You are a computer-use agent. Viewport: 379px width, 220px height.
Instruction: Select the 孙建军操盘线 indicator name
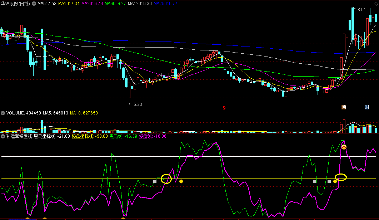click(x=19, y=137)
